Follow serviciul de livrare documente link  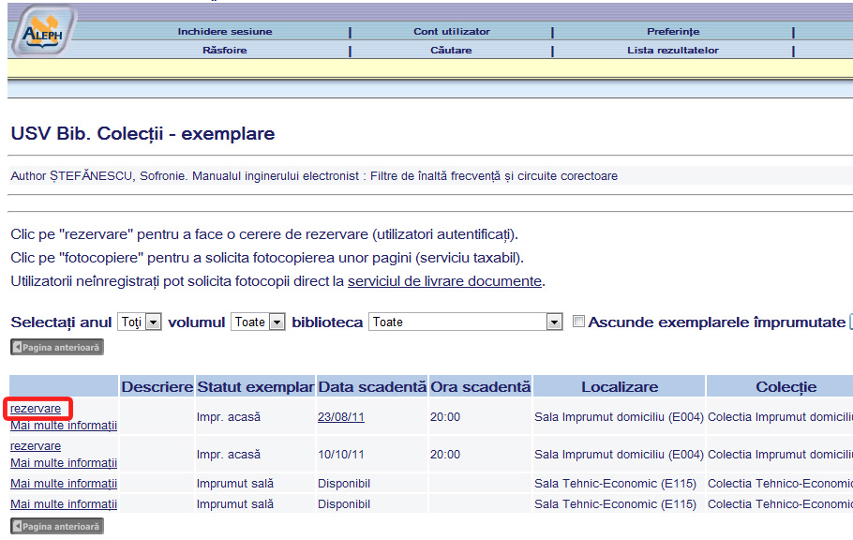pyautogui.click(x=444, y=281)
